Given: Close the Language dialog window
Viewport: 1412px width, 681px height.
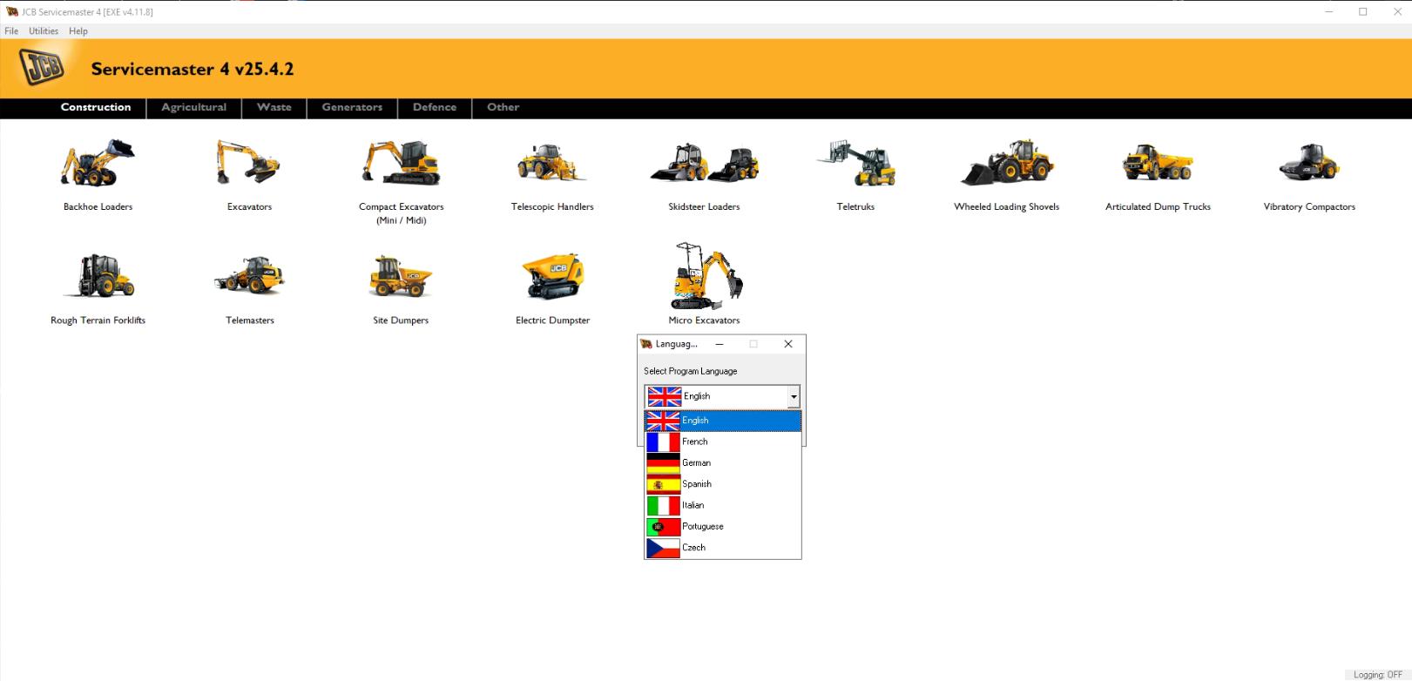Looking at the screenshot, I should (x=788, y=344).
